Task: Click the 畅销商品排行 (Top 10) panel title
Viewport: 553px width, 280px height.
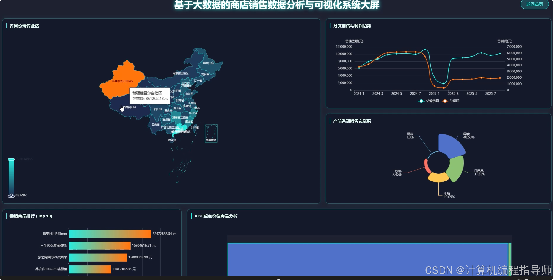Action: tap(31, 216)
